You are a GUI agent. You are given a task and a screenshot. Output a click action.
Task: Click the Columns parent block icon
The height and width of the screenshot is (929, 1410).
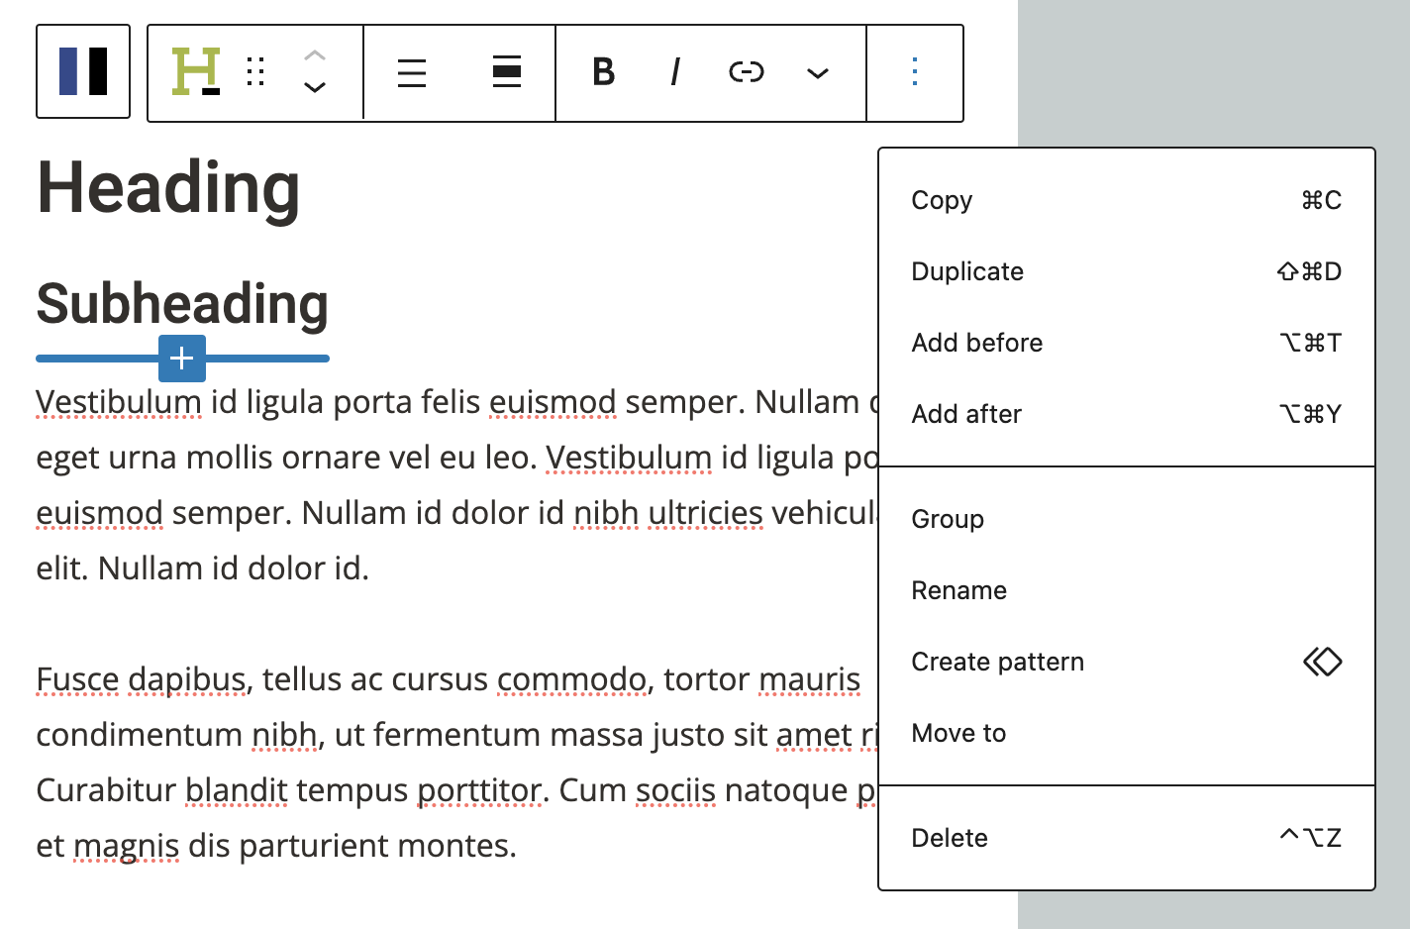[x=83, y=71]
